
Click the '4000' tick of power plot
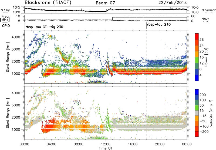(x=16, y=37)
